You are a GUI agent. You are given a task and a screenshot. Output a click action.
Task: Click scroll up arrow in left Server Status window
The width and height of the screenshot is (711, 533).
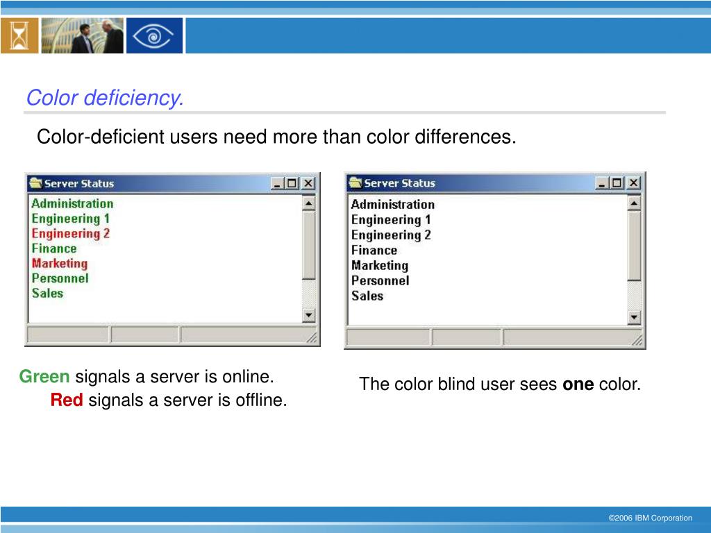tap(309, 203)
